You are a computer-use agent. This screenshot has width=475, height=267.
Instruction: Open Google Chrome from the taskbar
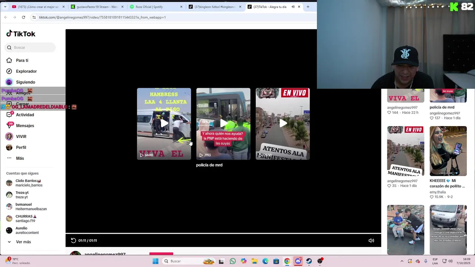coord(287,261)
